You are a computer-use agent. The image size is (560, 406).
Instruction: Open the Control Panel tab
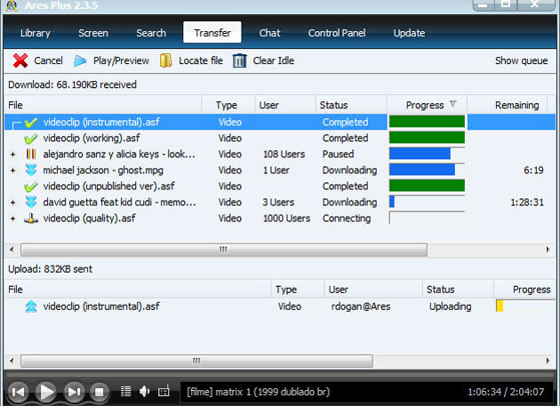click(337, 33)
